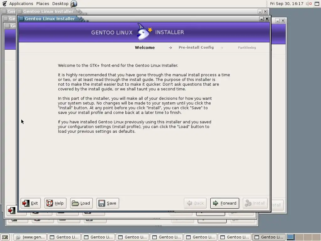Close the installer window directly behind the front one
This screenshot has width=321, height=241.
tap(265, 12)
